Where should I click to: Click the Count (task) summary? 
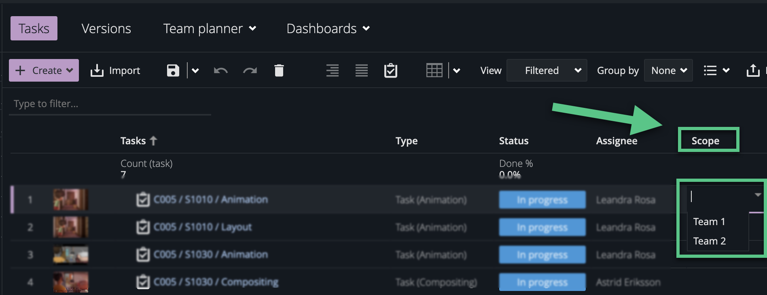pos(146,164)
